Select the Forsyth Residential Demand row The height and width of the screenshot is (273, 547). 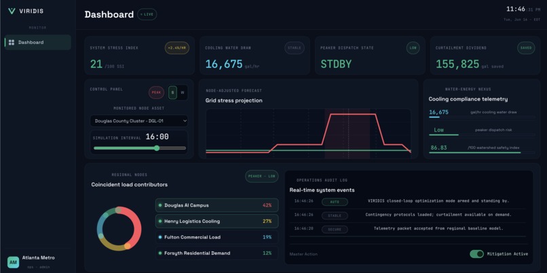[217, 253]
